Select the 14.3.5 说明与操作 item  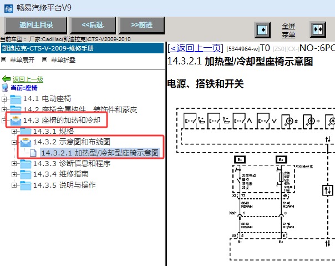click(x=64, y=185)
